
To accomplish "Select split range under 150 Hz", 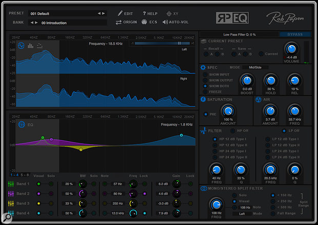I will [x=273, y=195].
